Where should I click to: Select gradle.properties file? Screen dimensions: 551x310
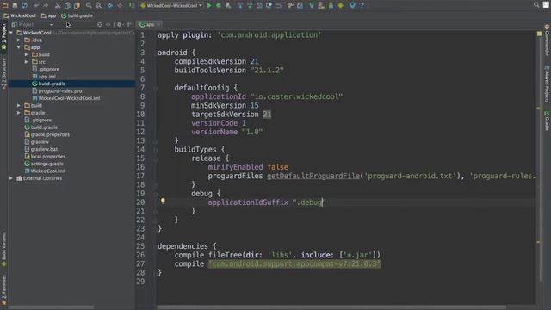tap(46, 134)
